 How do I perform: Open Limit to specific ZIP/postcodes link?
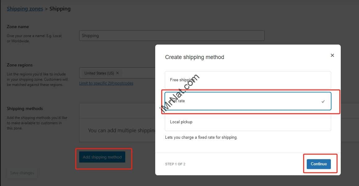106,83
